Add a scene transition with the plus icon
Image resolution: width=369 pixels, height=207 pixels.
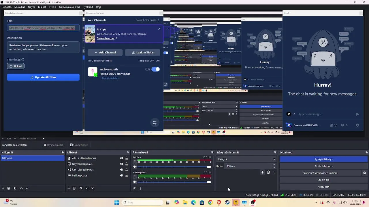tap(262, 172)
